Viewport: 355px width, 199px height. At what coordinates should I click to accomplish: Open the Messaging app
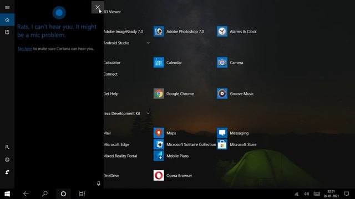(x=233, y=133)
